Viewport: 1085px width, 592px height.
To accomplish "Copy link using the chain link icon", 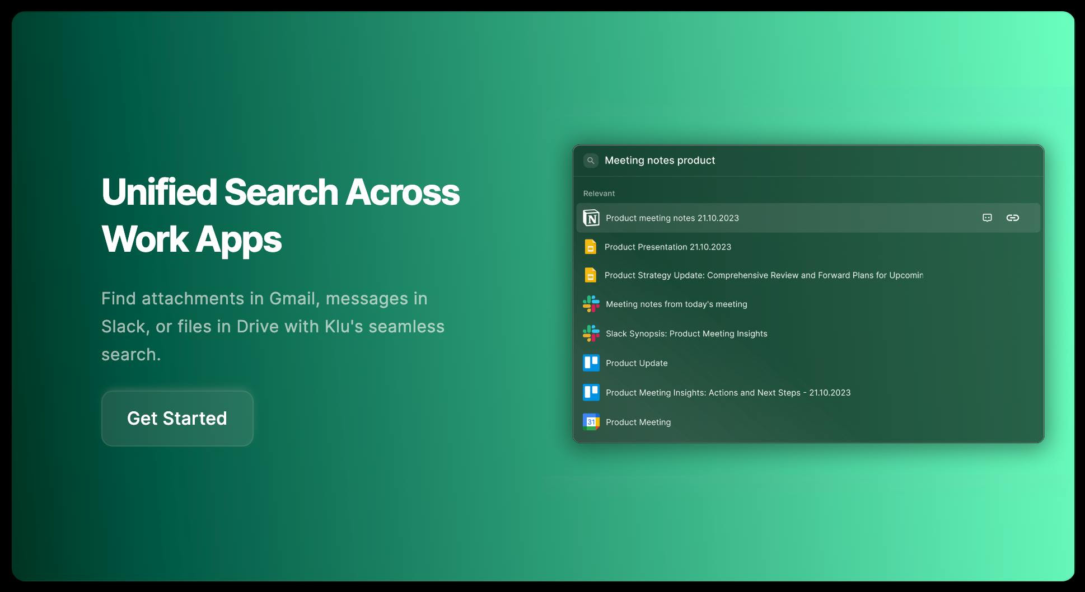I will 1012,218.
